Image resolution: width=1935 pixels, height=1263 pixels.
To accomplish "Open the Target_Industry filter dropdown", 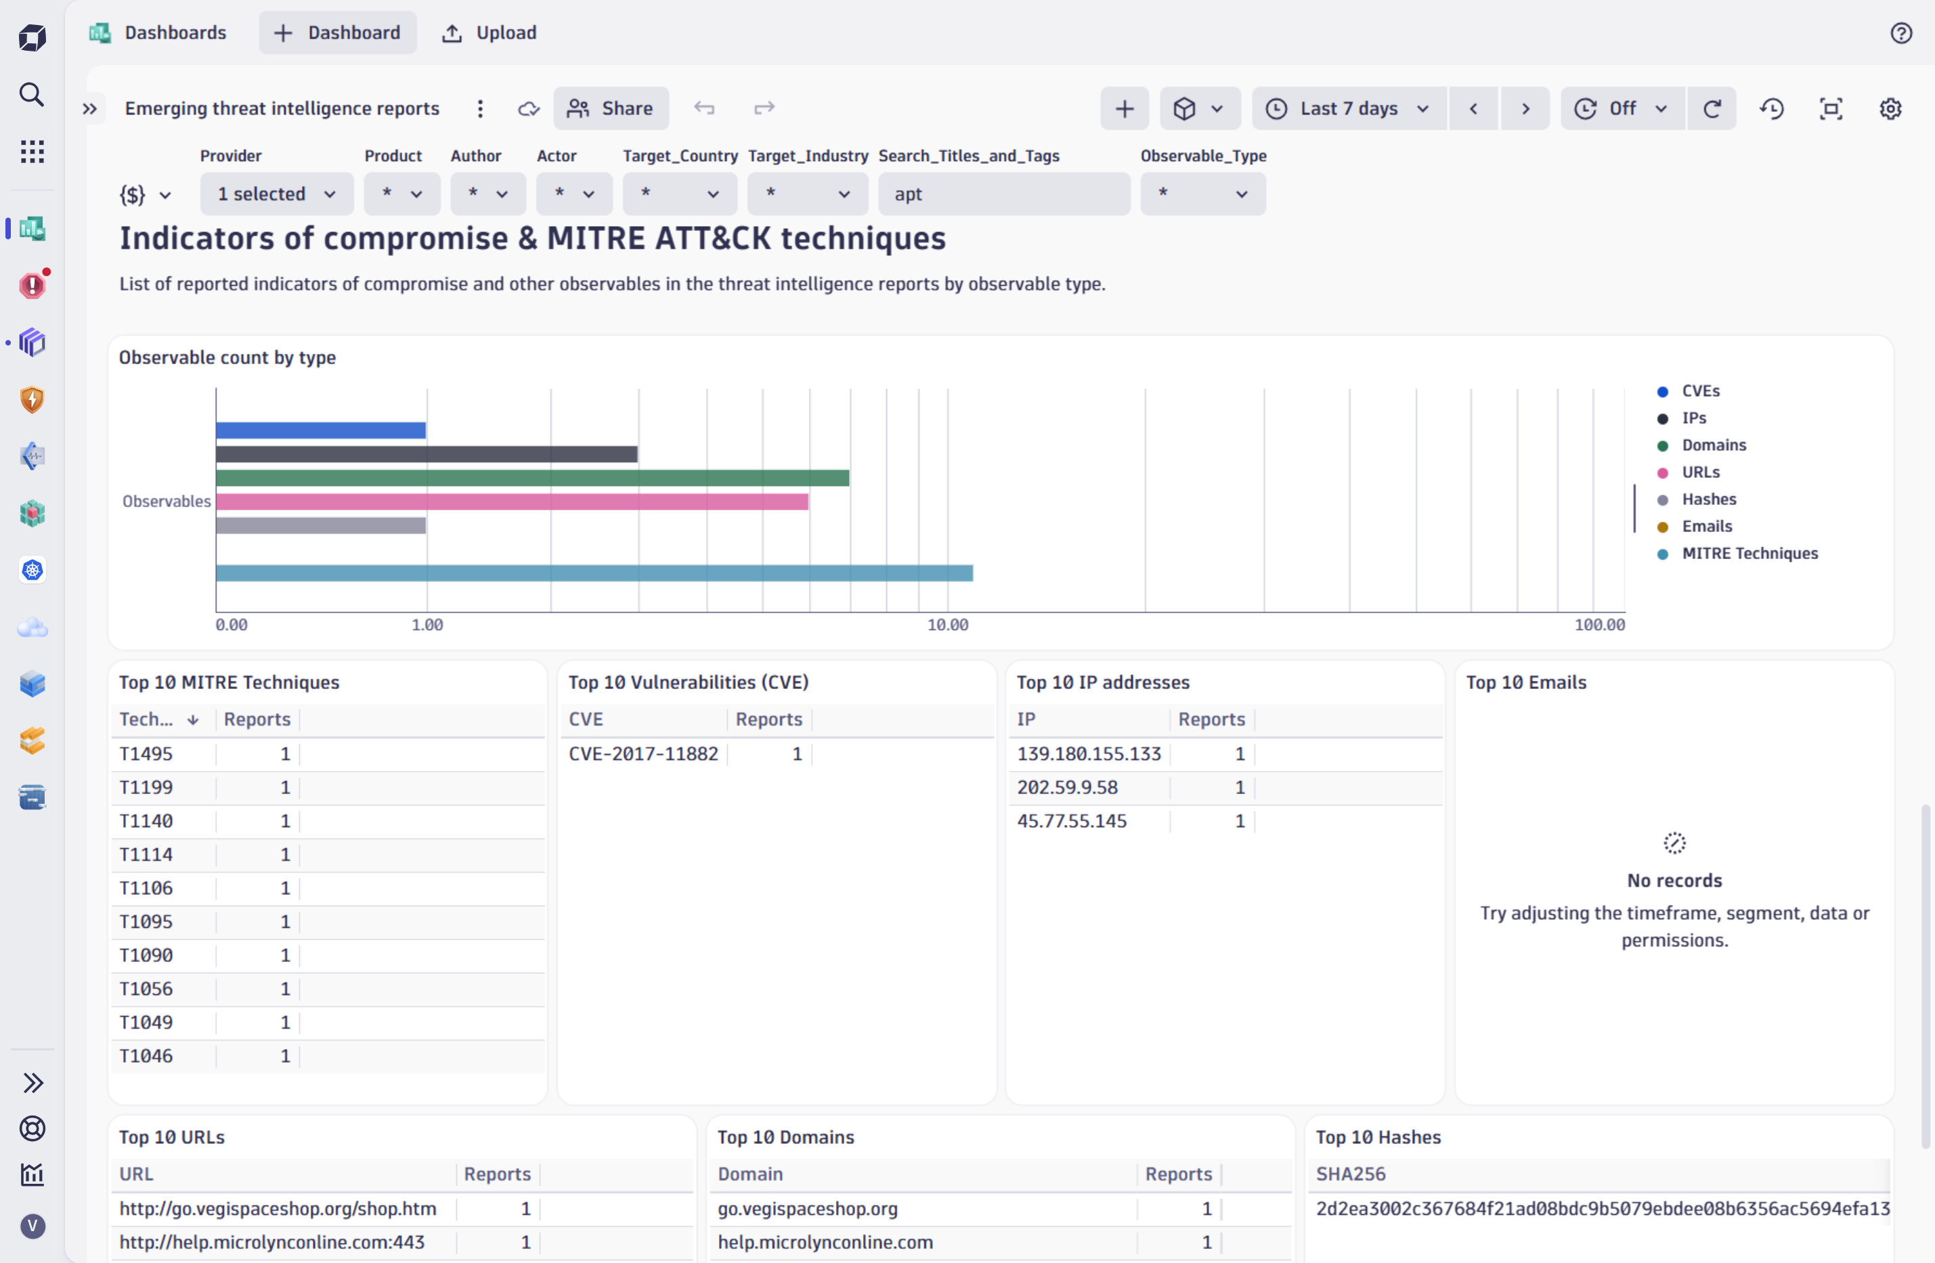I will (x=808, y=194).
